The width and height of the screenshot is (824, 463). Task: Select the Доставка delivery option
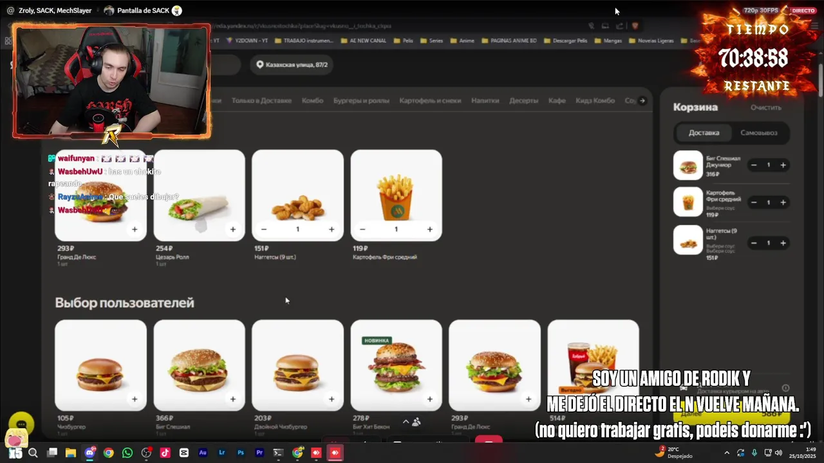[704, 132]
